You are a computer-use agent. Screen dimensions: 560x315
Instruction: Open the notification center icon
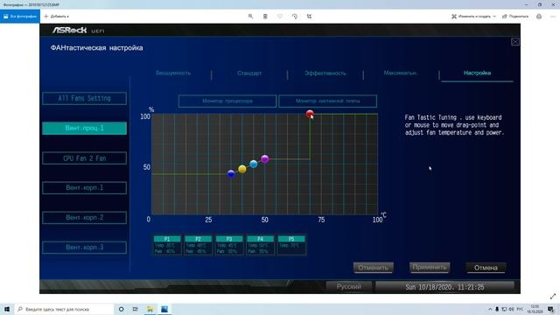pos(551,309)
